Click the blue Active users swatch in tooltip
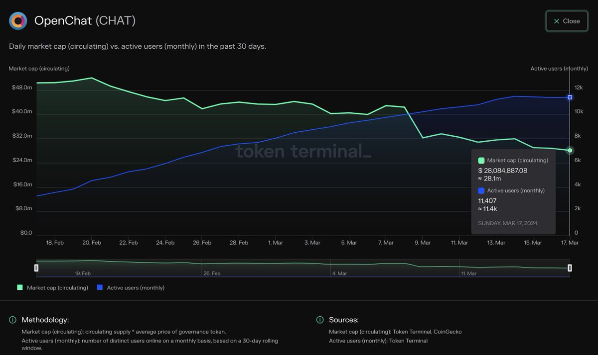The image size is (598, 355). [481, 191]
